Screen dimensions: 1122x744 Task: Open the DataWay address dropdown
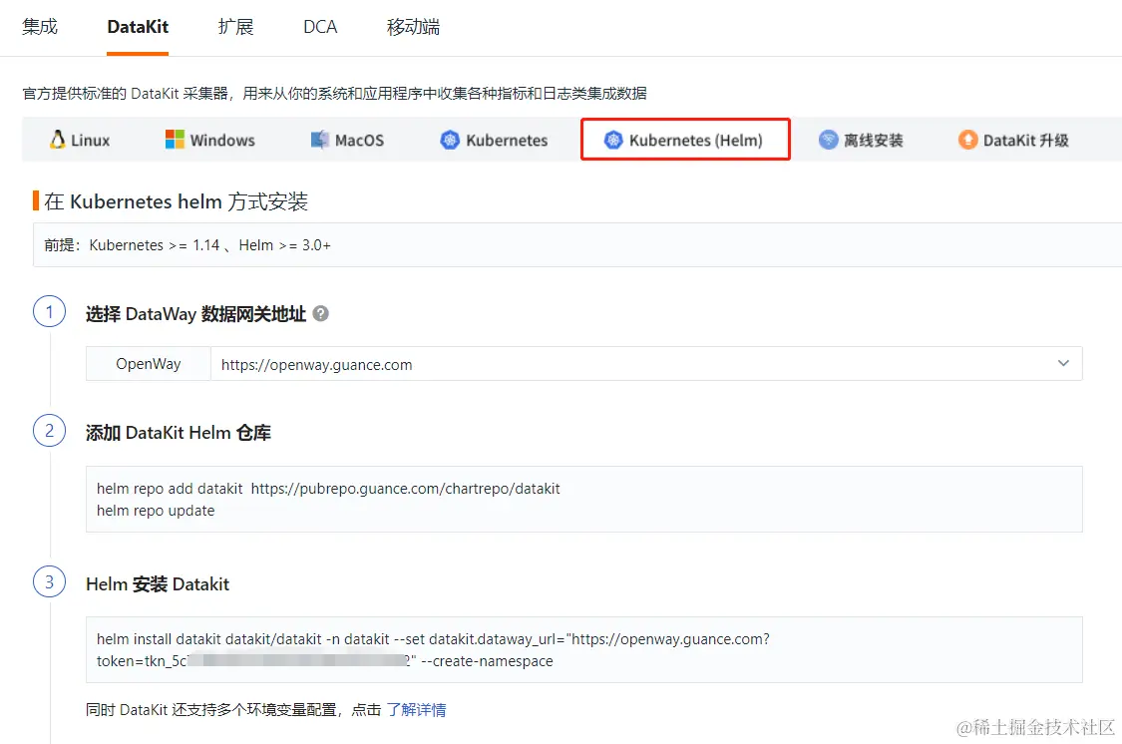click(646, 364)
